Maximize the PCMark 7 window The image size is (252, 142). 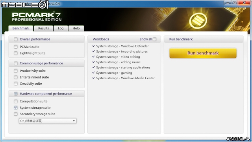[235, 3]
